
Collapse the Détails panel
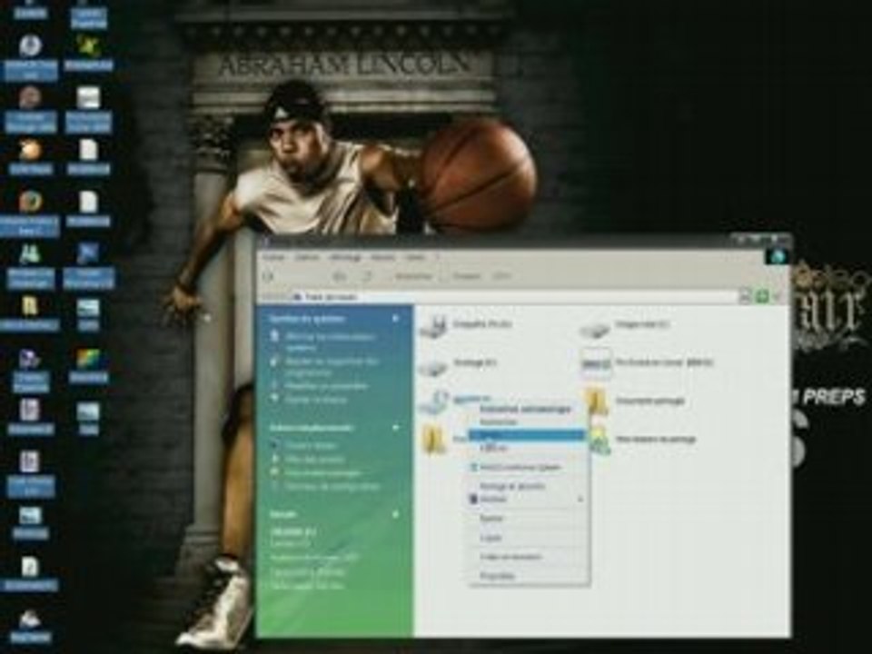(395, 514)
